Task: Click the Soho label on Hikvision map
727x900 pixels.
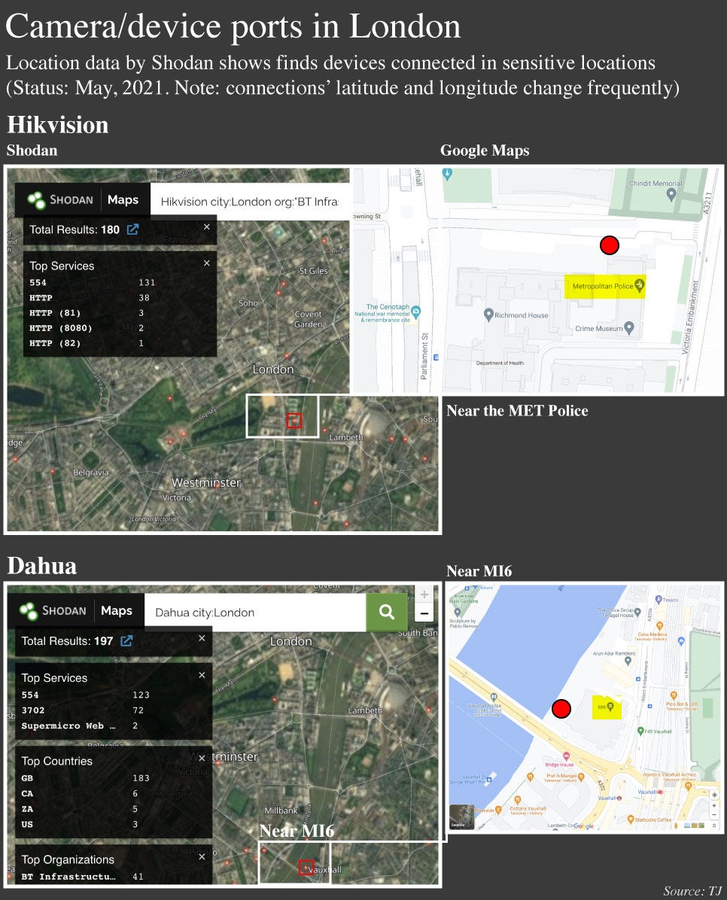Action: click(x=248, y=303)
